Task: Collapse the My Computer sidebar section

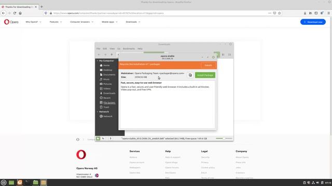Action: [x=98, y=61]
